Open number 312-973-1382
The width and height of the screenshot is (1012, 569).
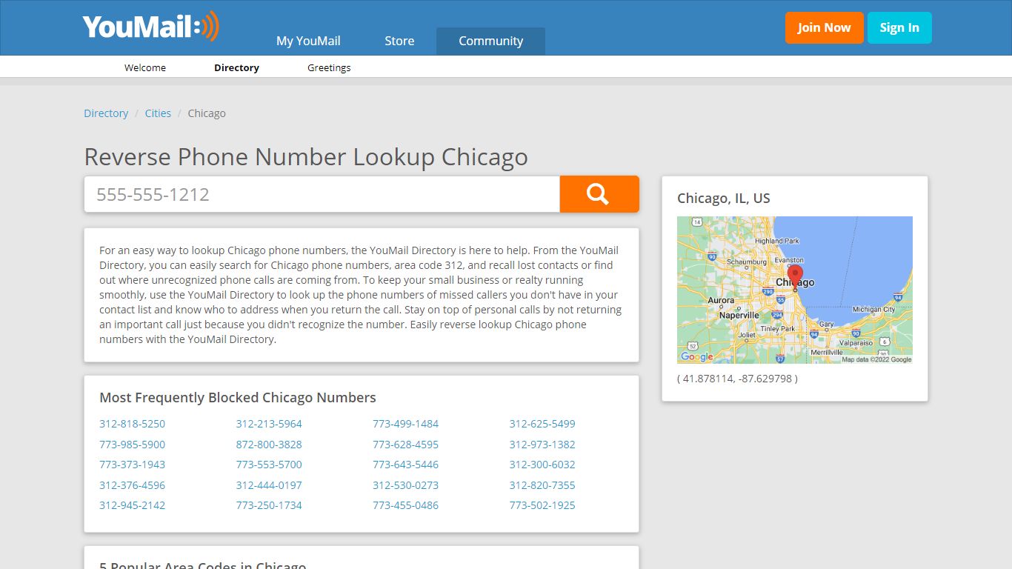click(542, 445)
